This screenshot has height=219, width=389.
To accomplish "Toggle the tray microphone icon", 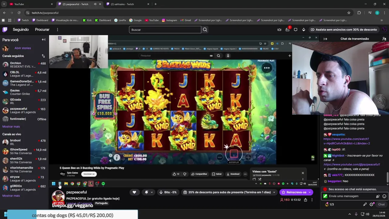I will click(356, 214).
